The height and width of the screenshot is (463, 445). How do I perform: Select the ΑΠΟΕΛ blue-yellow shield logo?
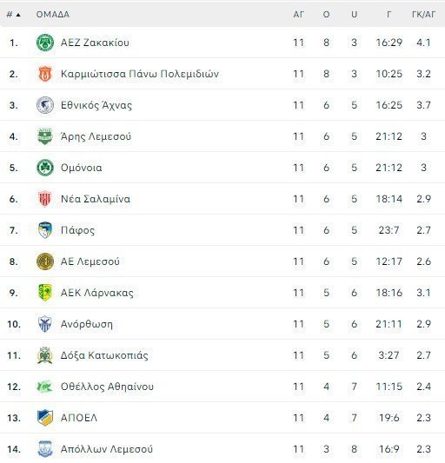click(x=45, y=418)
